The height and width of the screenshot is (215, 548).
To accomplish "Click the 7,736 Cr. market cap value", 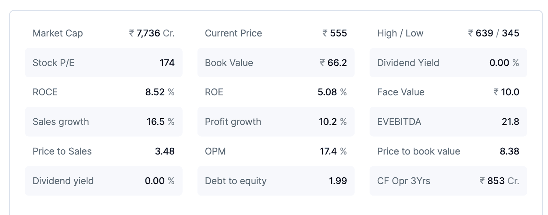I will click(152, 33).
